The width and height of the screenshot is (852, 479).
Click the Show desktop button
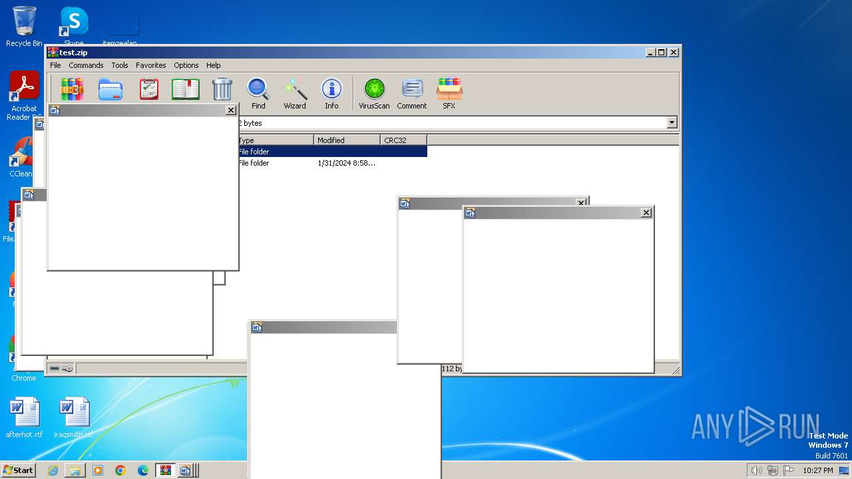point(845,470)
